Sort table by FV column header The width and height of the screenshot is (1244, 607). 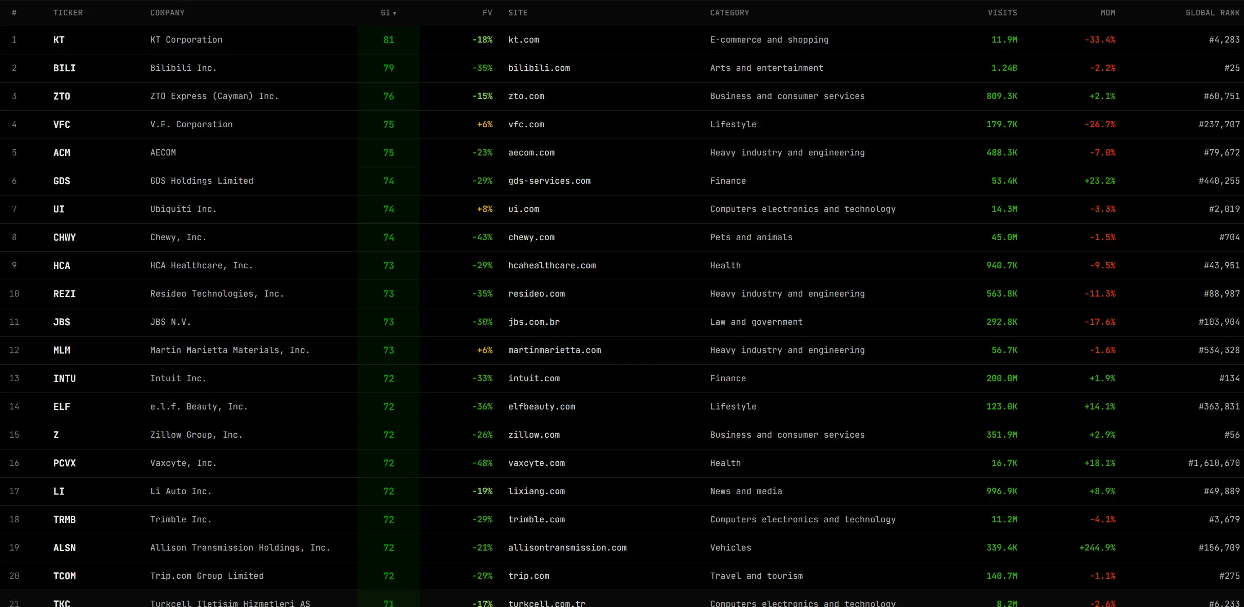point(487,13)
